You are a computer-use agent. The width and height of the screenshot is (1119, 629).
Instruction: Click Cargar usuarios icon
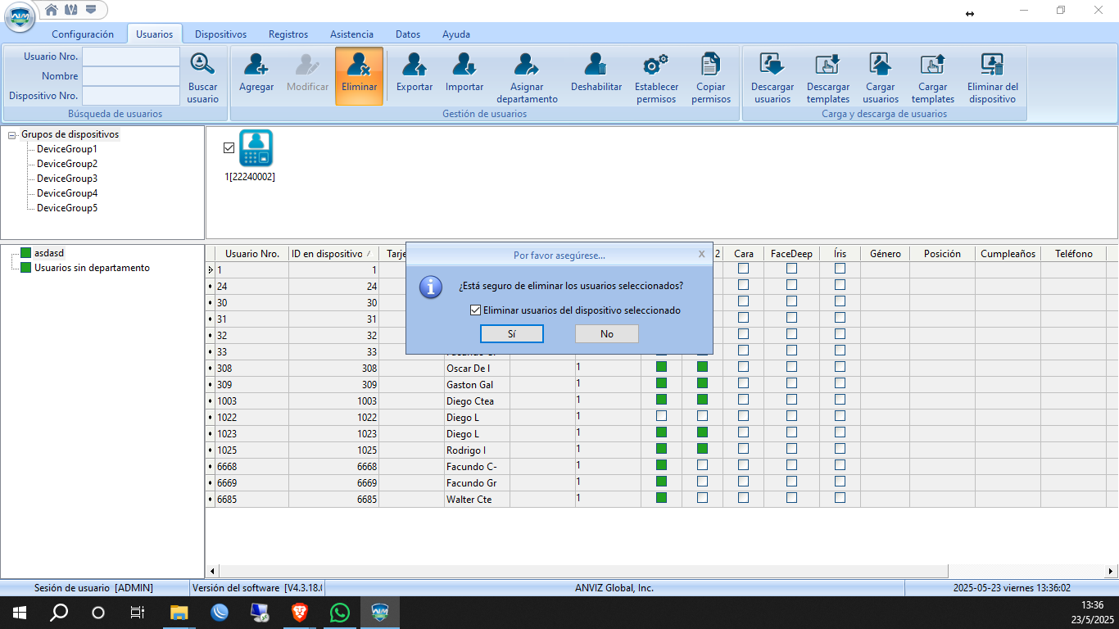[x=881, y=64]
